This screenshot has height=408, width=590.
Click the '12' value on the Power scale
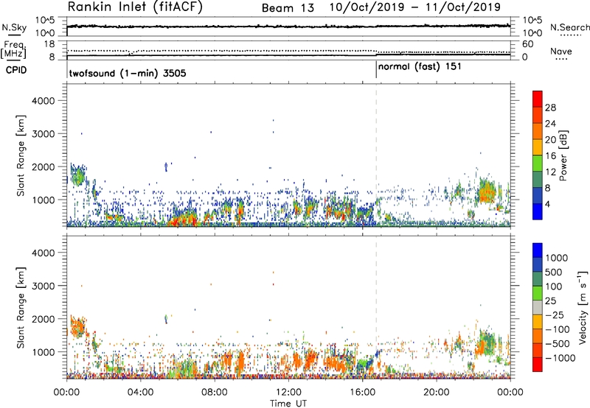pos(550,172)
